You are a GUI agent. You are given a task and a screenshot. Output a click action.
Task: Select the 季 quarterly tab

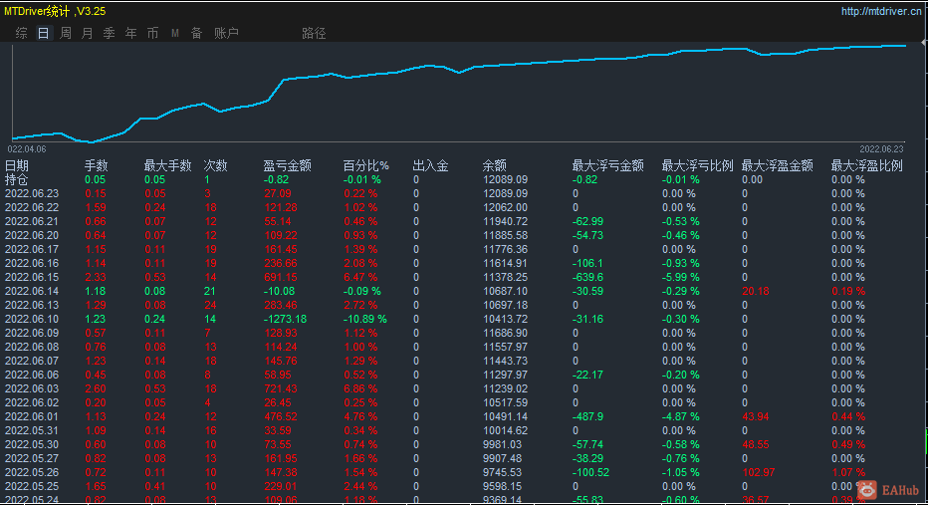(x=110, y=33)
